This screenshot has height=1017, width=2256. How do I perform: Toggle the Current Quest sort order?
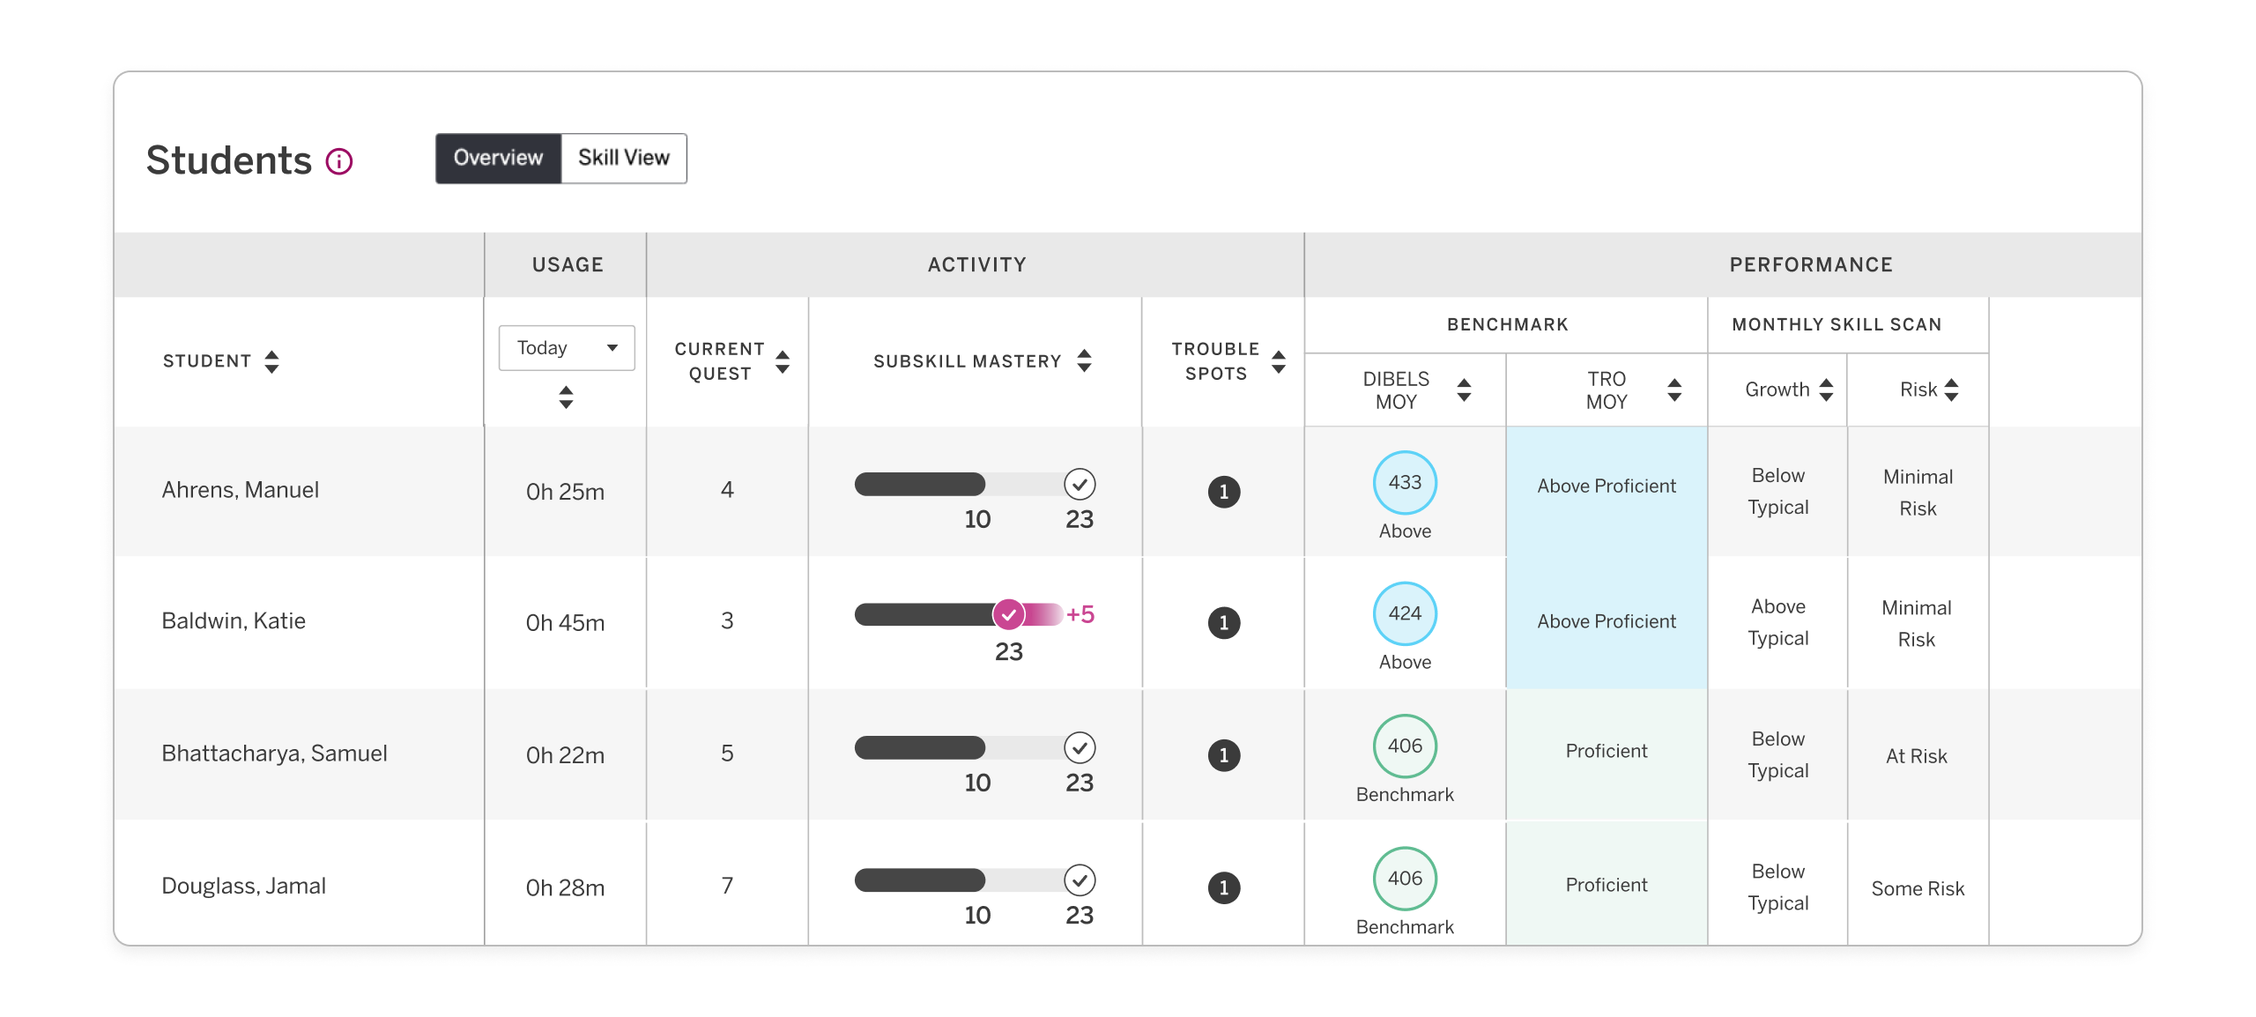pyautogui.click(x=782, y=360)
